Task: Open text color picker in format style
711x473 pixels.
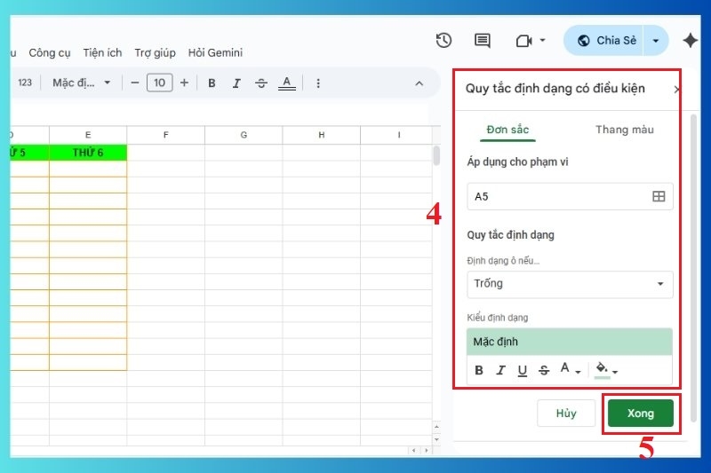Action: click(570, 369)
